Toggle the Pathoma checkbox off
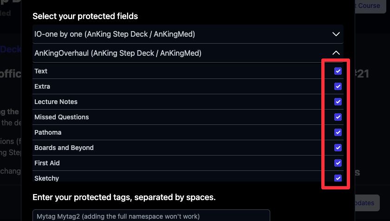Image resolution: width=390 pixels, height=221 pixels. click(338, 132)
